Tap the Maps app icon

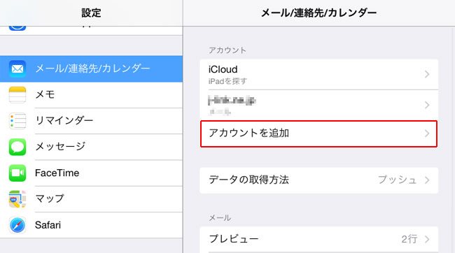tap(17, 199)
